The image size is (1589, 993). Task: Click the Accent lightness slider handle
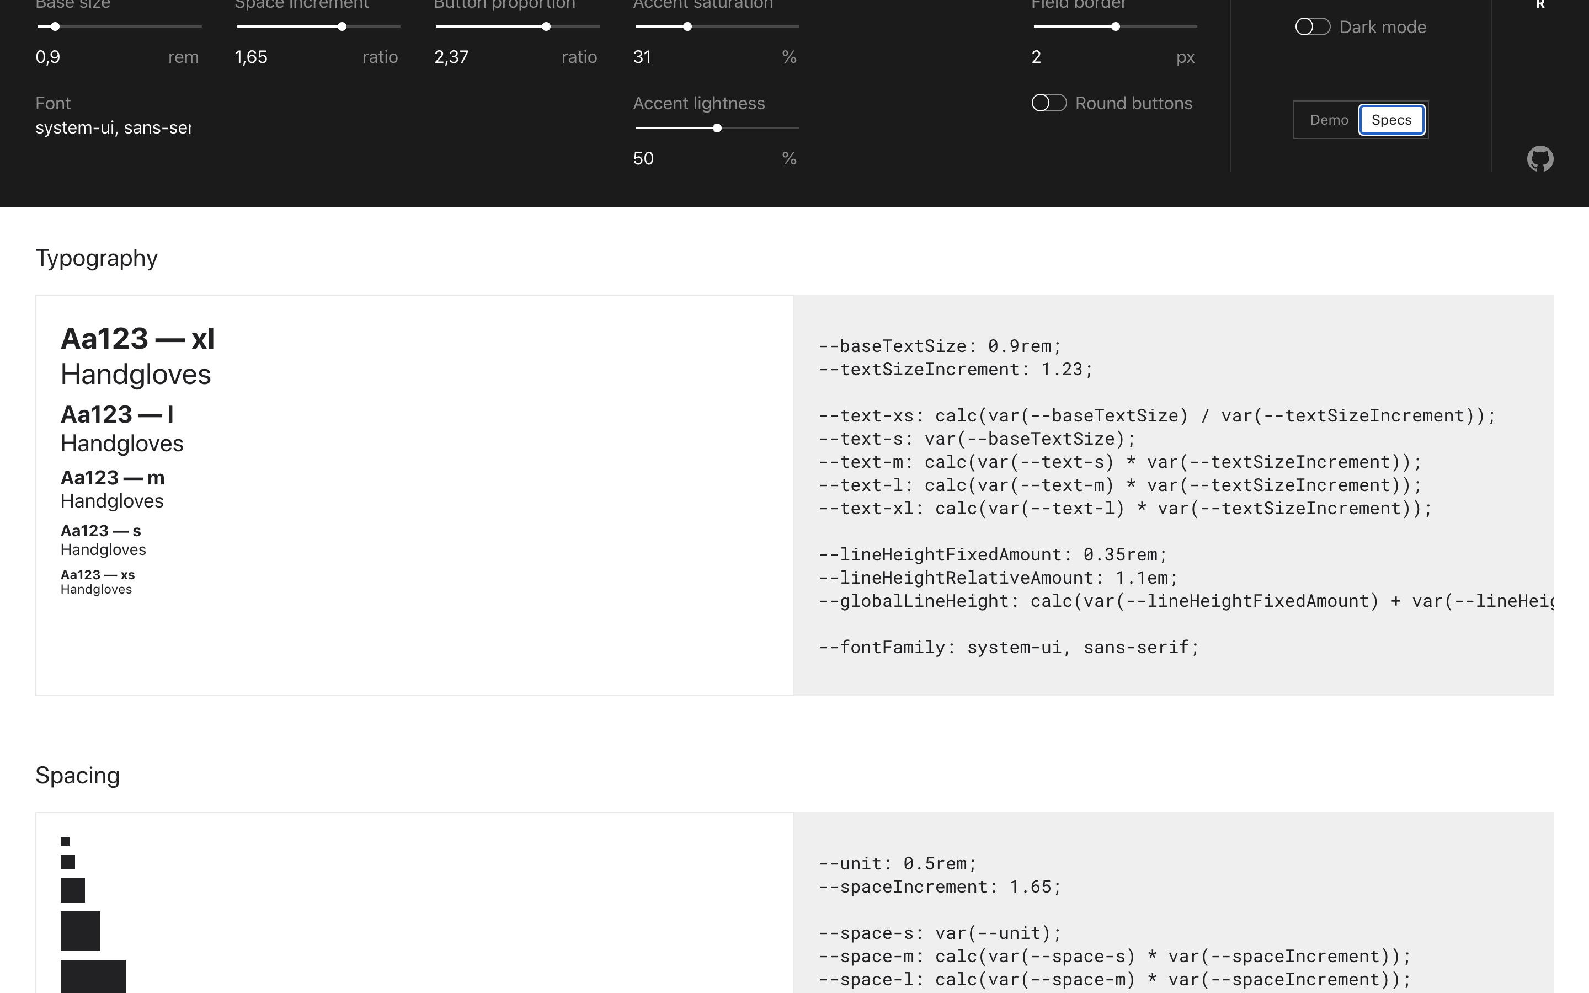(x=717, y=128)
